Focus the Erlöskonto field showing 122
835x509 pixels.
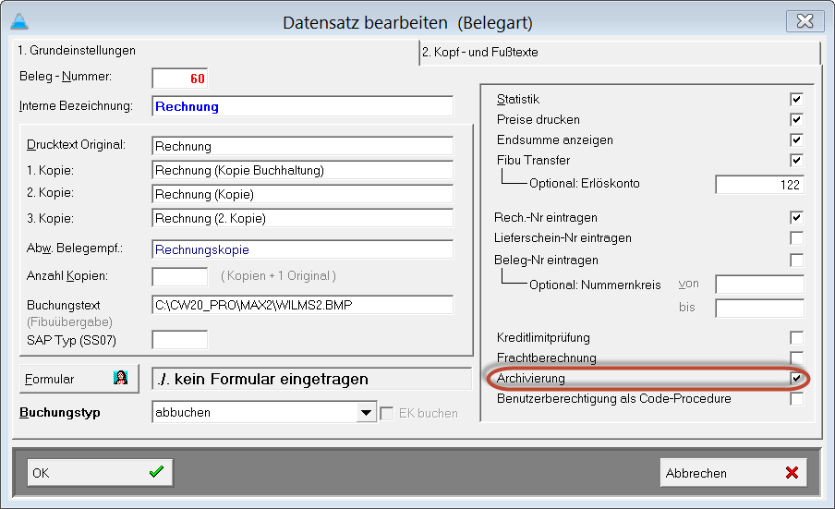pos(759,184)
